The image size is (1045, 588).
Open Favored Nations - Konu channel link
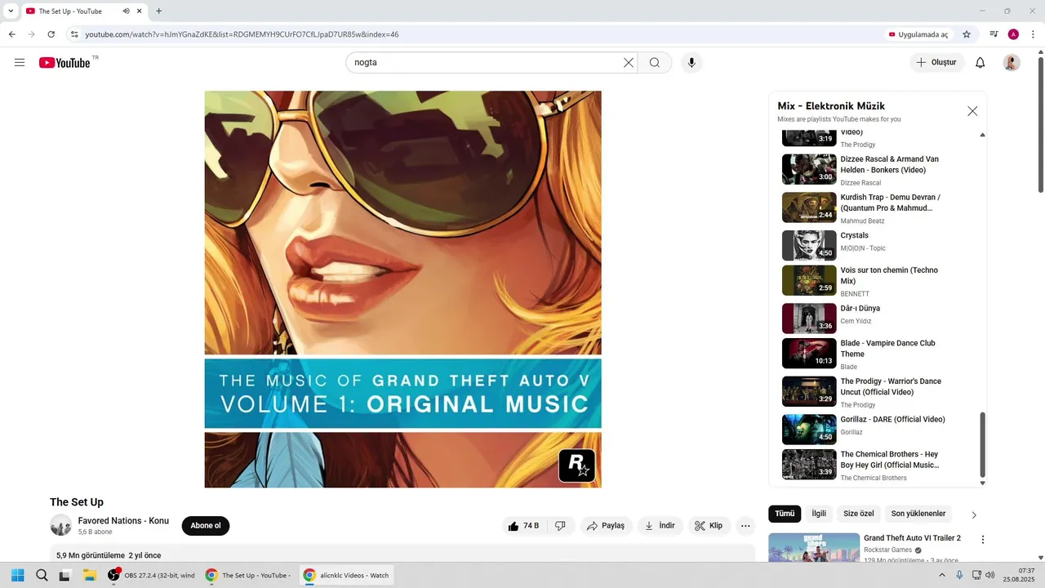pos(123,521)
